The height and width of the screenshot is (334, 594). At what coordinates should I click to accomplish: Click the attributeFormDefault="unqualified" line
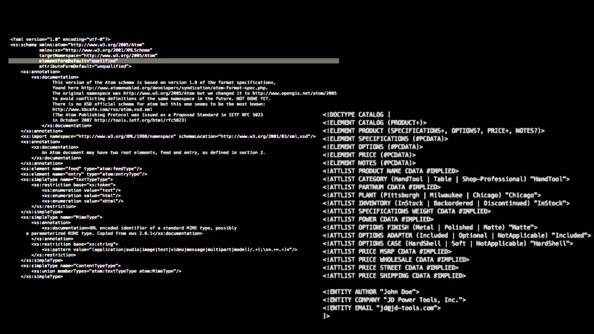pos(85,66)
